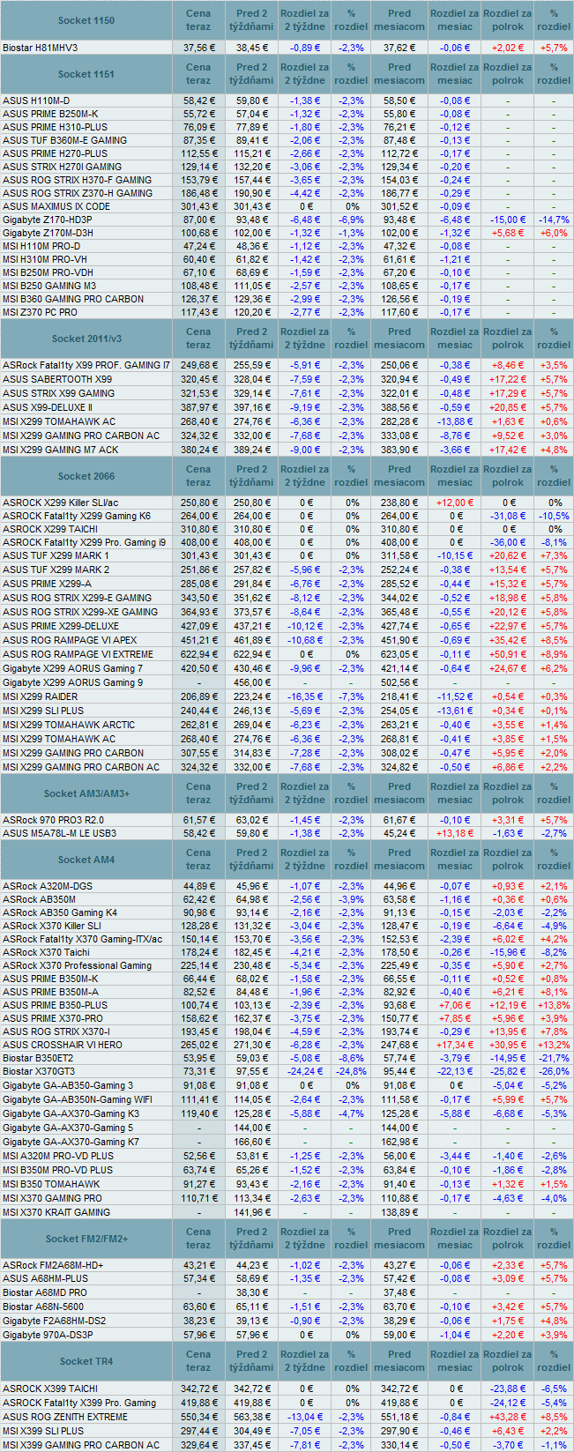Select ASUS MAXIMUS IX CODE name

pos(56,206)
